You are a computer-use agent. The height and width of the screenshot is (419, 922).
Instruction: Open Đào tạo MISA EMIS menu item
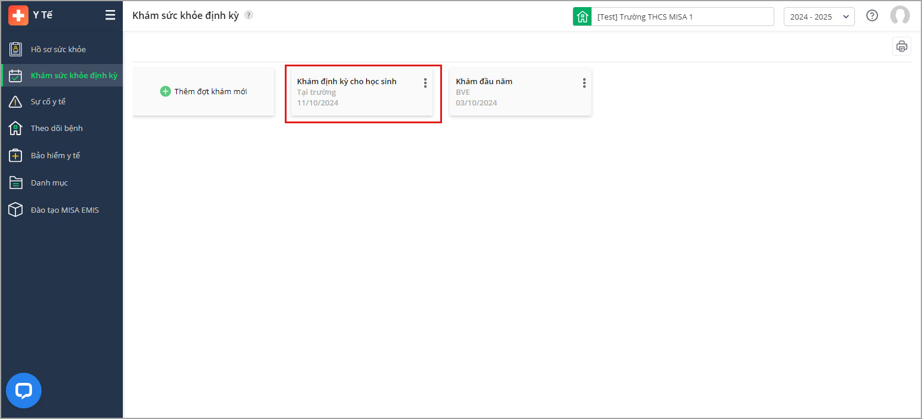point(62,210)
